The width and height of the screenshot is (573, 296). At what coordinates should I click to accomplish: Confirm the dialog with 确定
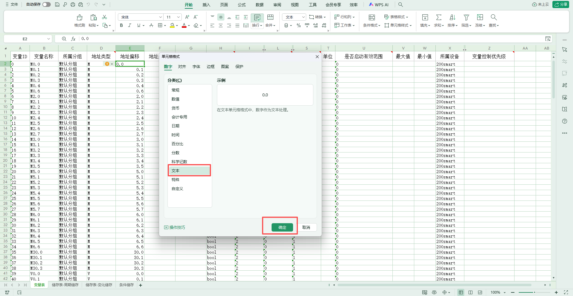point(282,227)
